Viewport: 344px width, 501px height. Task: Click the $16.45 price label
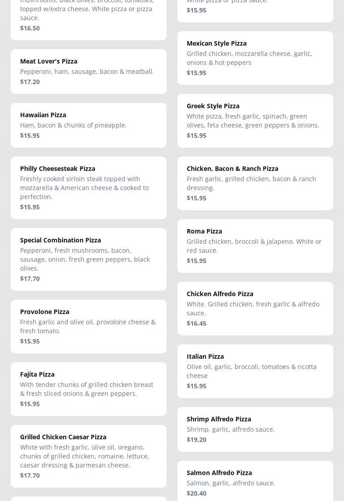[197, 323]
